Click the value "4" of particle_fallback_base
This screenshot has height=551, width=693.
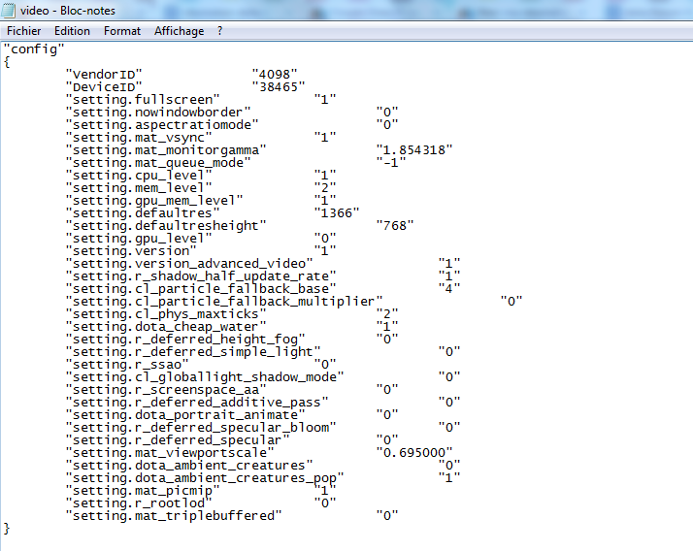(x=449, y=289)
